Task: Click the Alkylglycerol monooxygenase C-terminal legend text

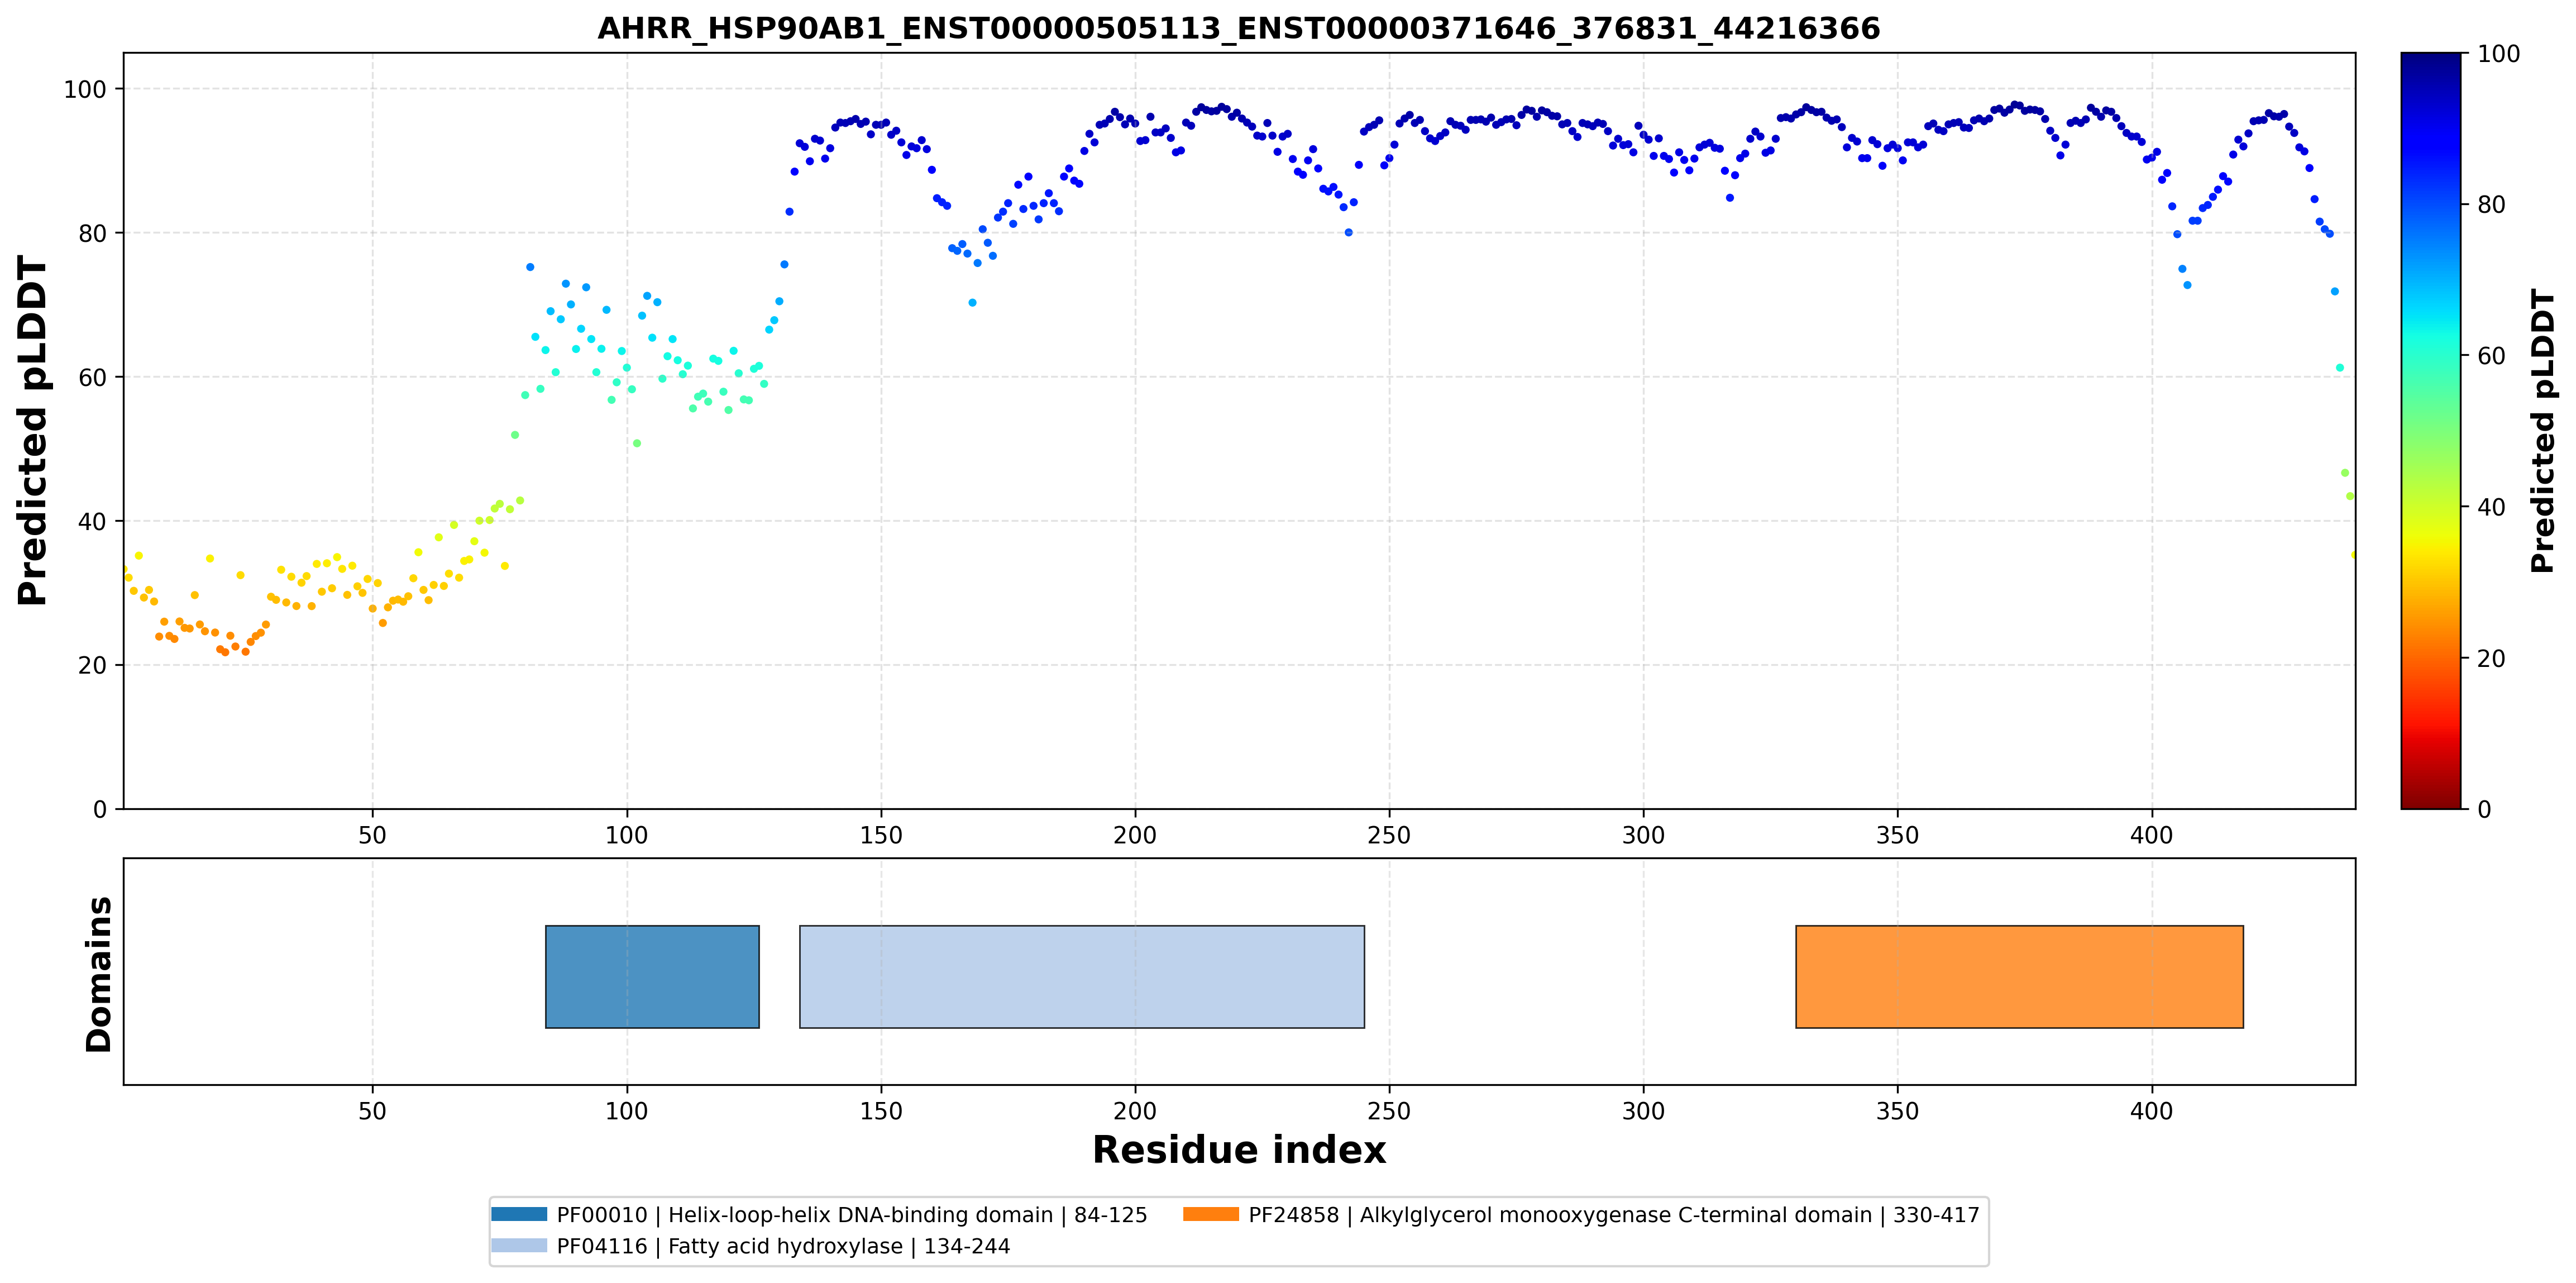Action: pos(1614,1215)
